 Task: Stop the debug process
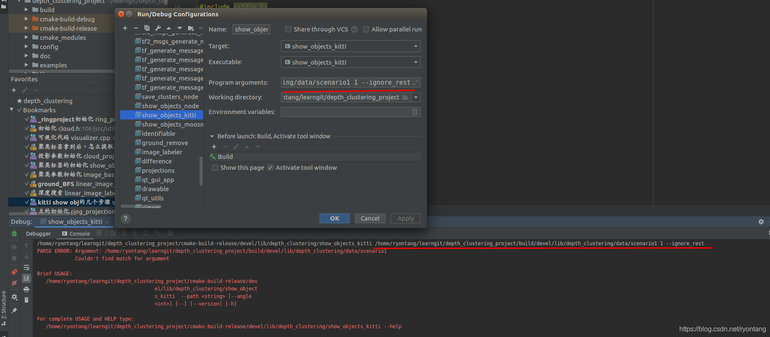pos(14,258)
